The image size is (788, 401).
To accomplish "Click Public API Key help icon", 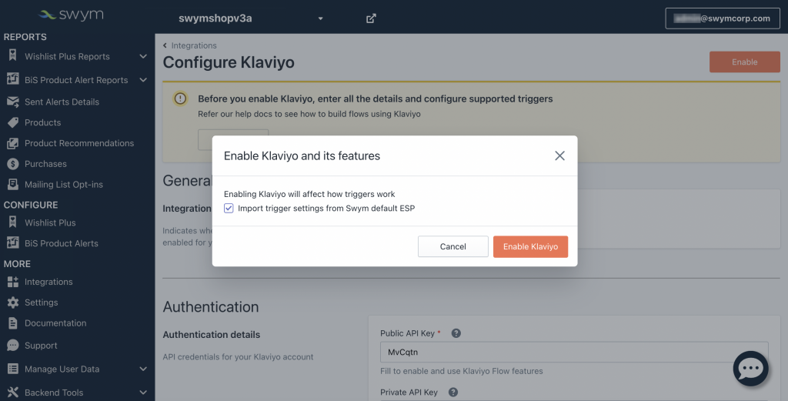I will pyautogui.click(x=456, y=333).
